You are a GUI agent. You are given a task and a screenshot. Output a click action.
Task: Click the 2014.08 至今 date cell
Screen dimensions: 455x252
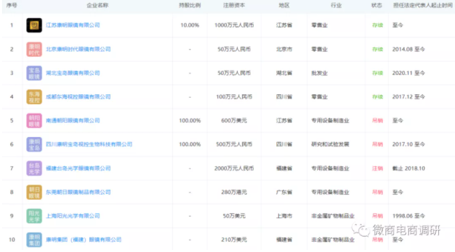click(x=409, y=49)
